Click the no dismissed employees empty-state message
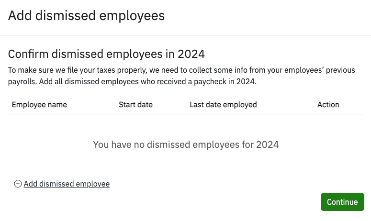This screenshot has height=221, width=371. click(186, 144)
